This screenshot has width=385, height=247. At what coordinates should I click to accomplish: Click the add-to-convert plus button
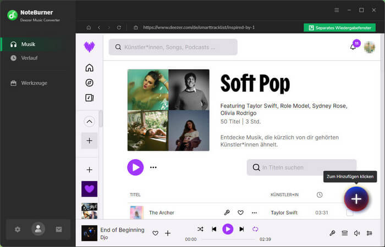coord(356,199)
